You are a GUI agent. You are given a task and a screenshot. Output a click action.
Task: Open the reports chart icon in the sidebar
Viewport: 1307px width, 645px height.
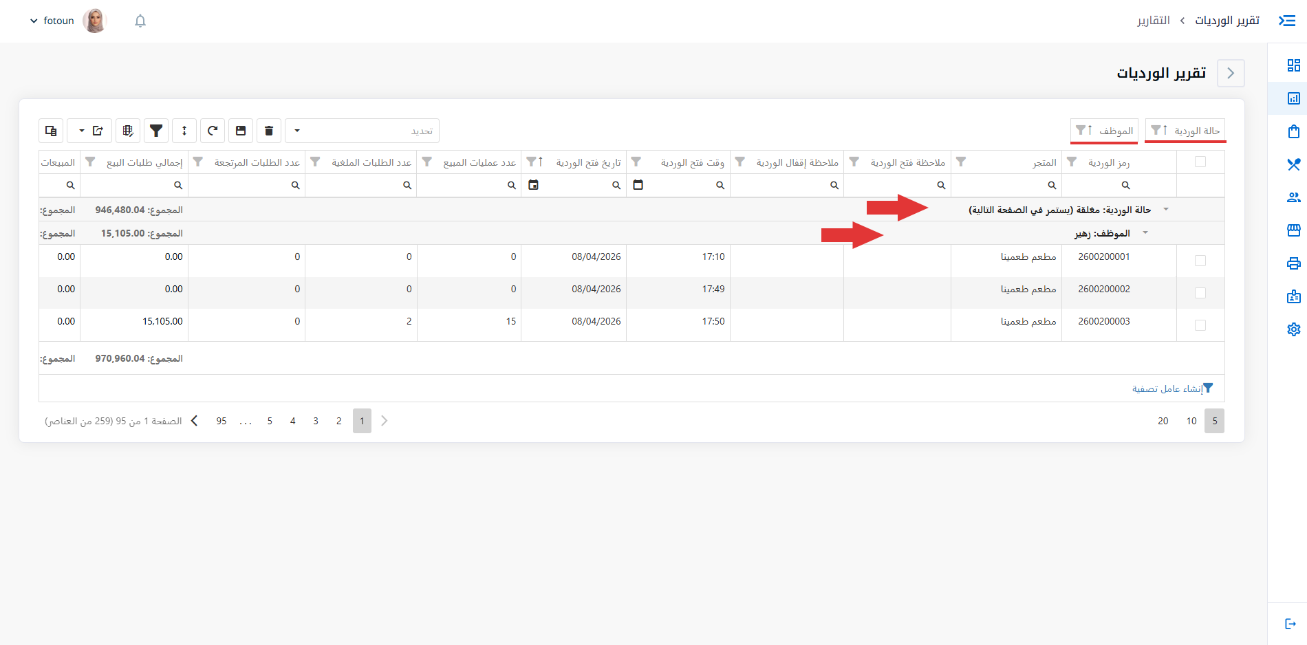(1293, 98)
